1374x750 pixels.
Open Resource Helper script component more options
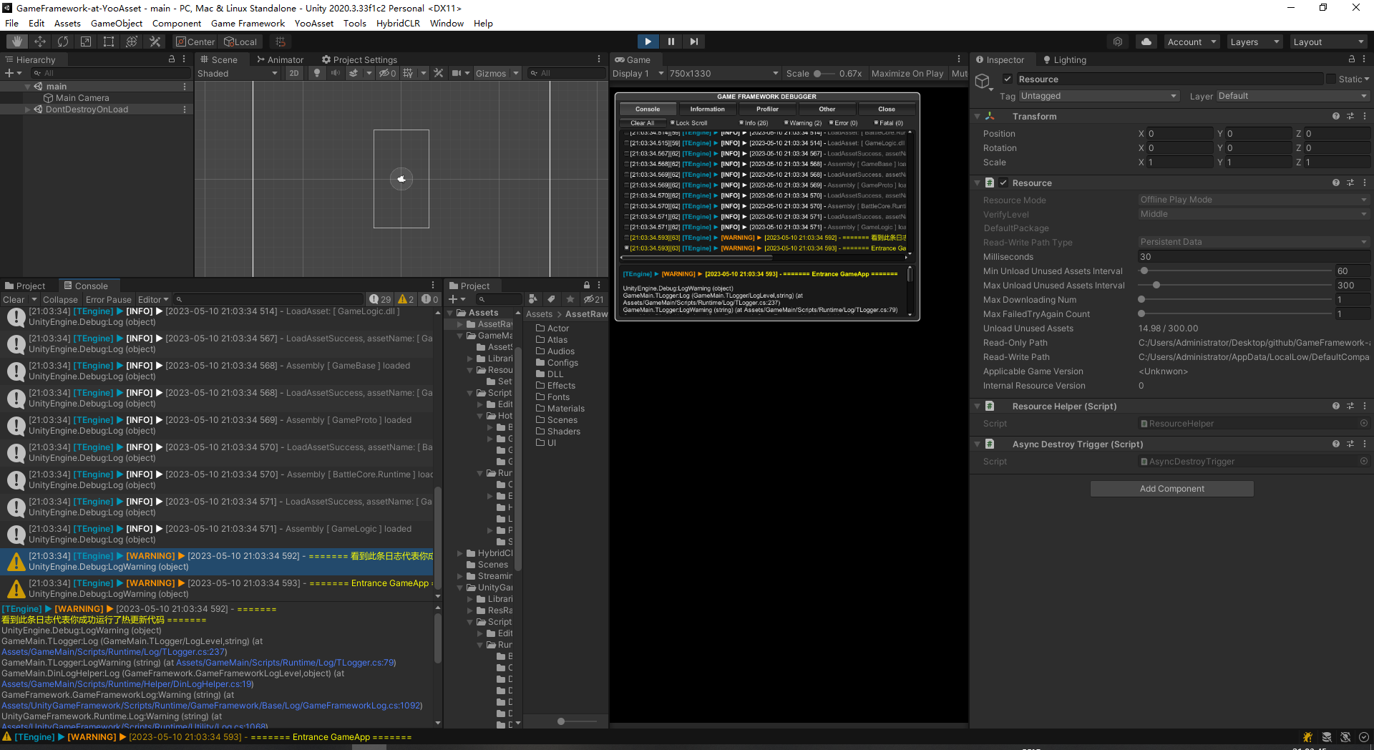[1365, 406]
